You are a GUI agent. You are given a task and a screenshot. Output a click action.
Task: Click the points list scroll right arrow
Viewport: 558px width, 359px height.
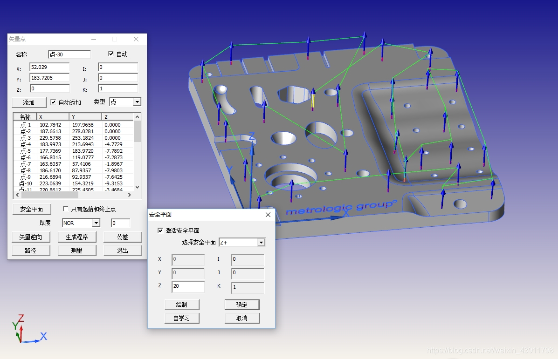130,195
